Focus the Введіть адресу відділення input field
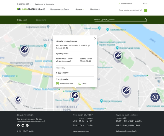Screen dimensions: 164x136 point(118,20)
